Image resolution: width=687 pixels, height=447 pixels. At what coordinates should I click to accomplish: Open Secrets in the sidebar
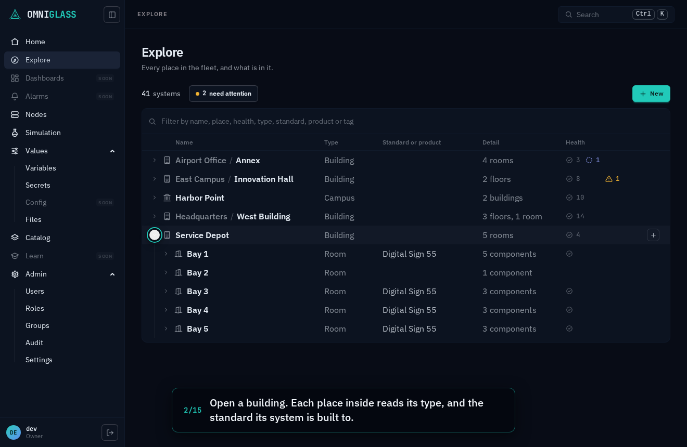(x=38, y=185)
